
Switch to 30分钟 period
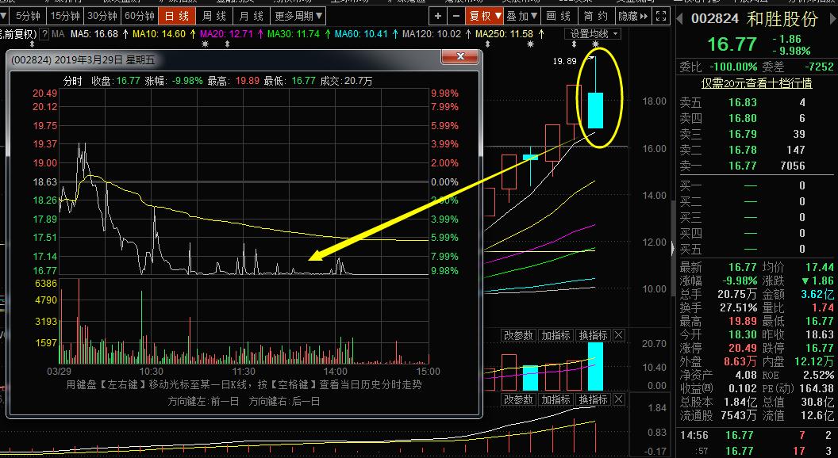pyautogui.click(x=102, y=16)
